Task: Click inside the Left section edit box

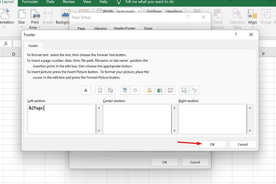Action: tap(62, 119)
